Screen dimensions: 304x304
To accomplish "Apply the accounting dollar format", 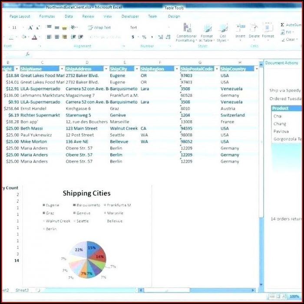I will pos(133,36).
